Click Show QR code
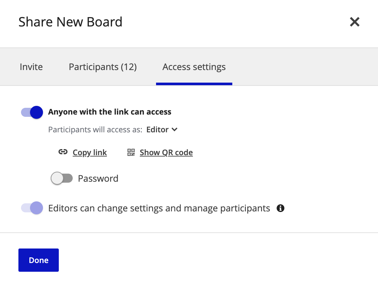378x284 pixels. coord(166,152)
